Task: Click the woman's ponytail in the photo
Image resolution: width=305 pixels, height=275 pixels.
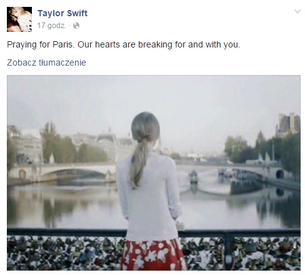Action: (x=139, y=162)
